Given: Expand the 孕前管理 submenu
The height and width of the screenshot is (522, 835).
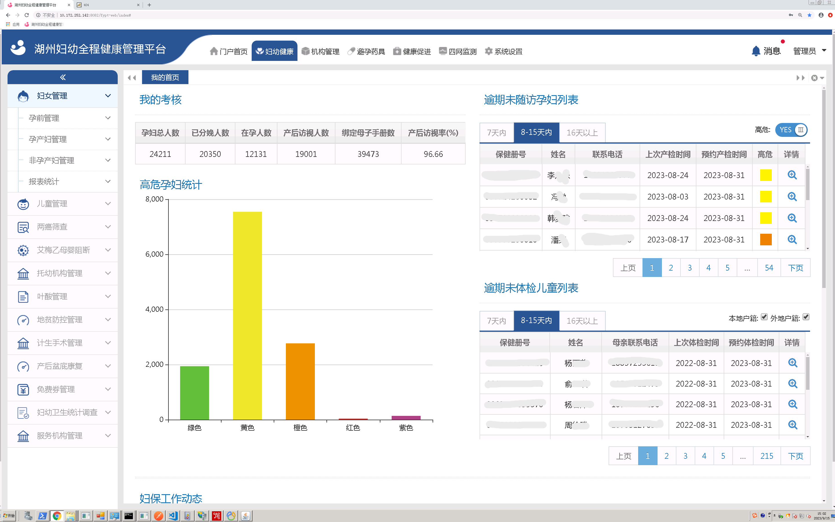Looking at the screenshot, I should coord(108,118).
